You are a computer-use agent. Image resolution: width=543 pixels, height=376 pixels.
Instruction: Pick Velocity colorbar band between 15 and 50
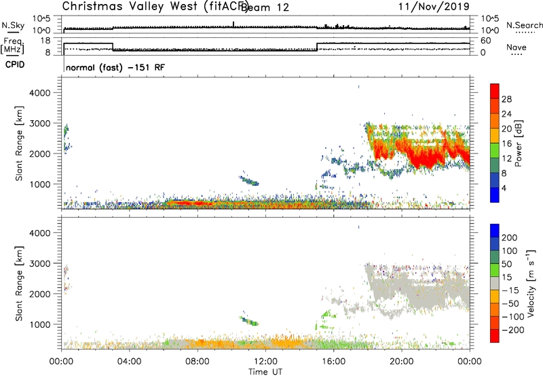click(495, 270)
